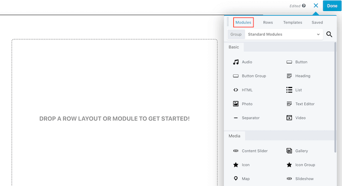Click the Edited status text

[295, 6]
